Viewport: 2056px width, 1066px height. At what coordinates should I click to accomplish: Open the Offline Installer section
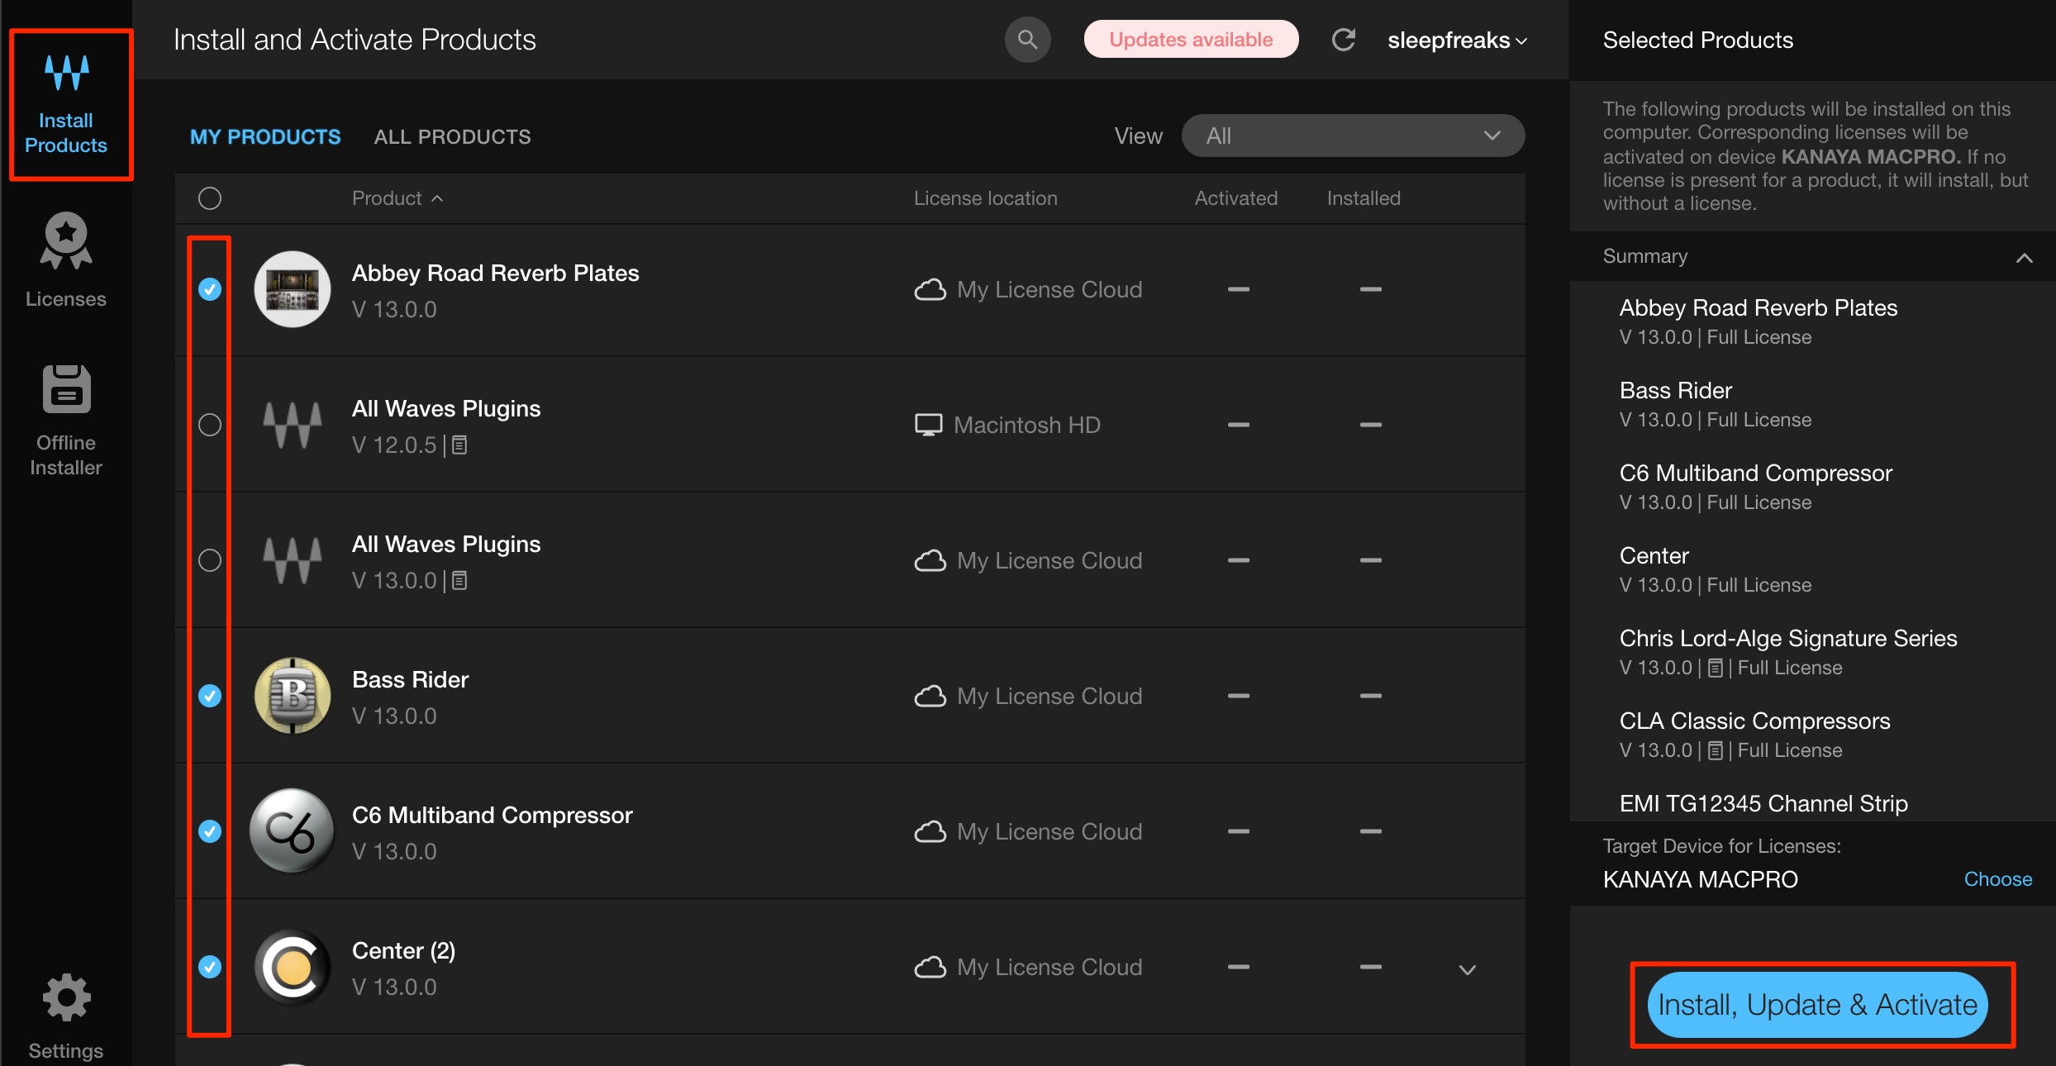point(66,421)
